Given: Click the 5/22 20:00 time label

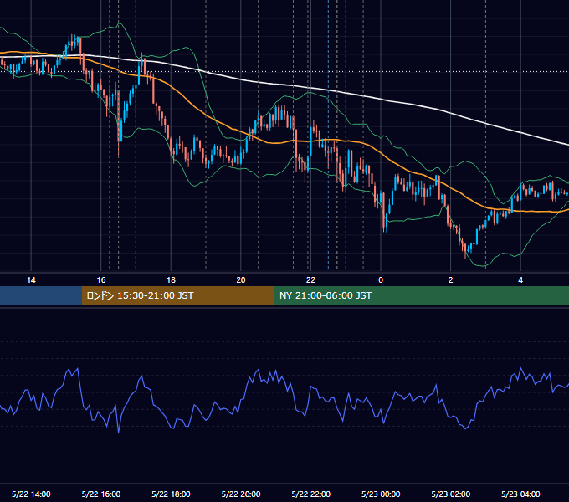Looking at the screenshot, I should pyautogui.click(x=241, y=494).
